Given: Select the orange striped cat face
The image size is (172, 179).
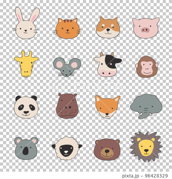Looking at the screenshot, I should pos(67,29).
